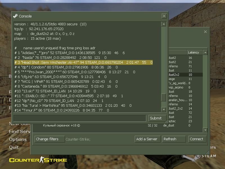Refresh the server list
225x169 pixels.
[174, 139]
